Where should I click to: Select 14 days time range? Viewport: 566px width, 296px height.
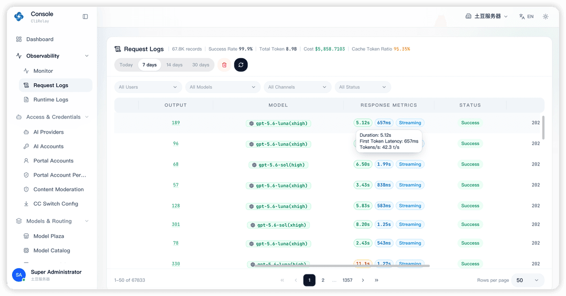coord(175,65)
